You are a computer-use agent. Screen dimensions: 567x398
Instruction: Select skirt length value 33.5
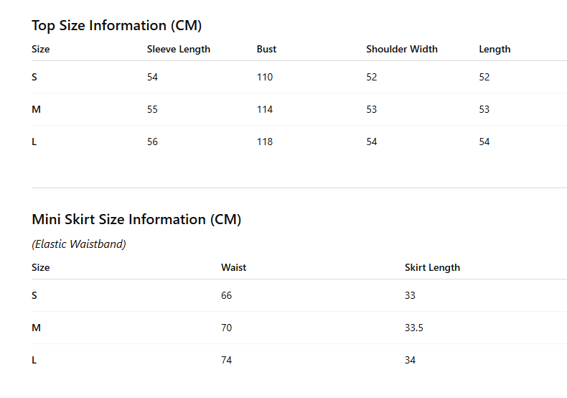413,328
